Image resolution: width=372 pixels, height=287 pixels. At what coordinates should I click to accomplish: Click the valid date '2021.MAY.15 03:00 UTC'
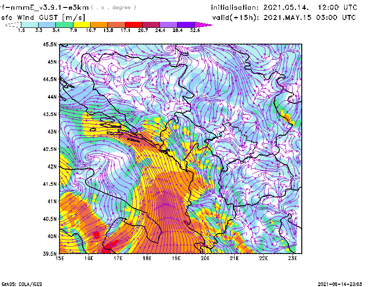[310, 18]
